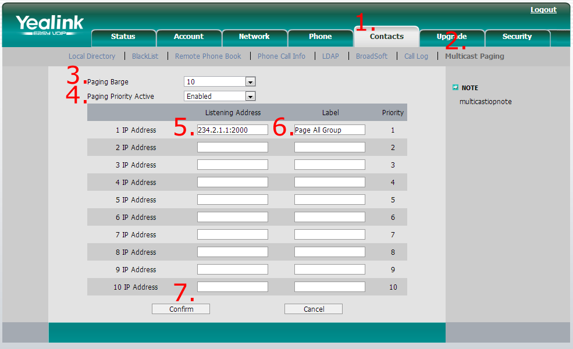
Task: Switch to the Status tab
Action: (x=123, y=37)
